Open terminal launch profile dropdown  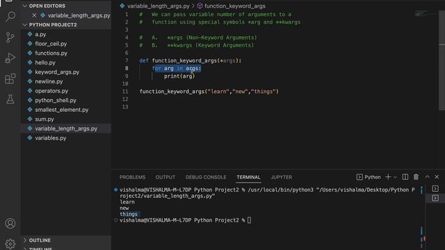coord(395,177)
